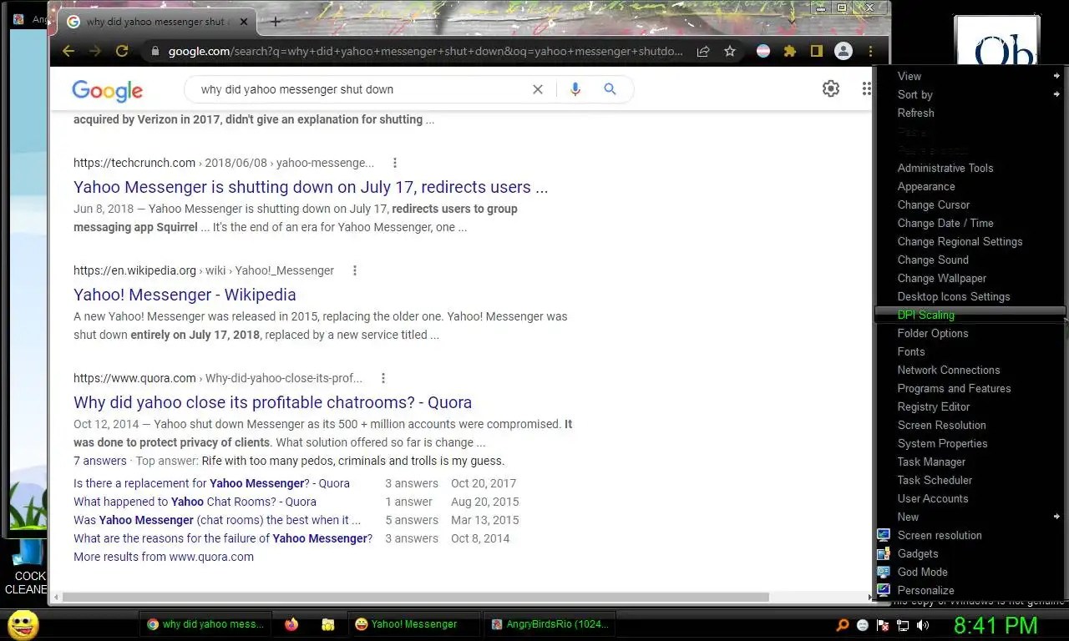Start a voice search with the microphone

[575, 89]
